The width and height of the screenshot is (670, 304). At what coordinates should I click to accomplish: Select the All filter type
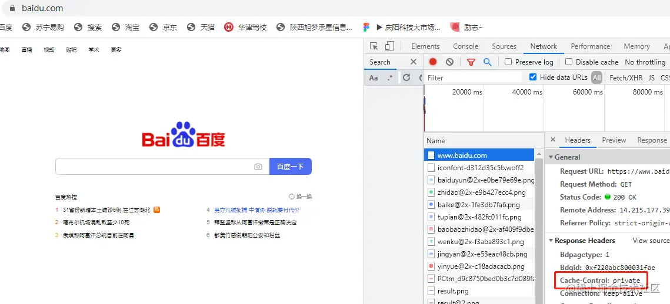[596, 77]
